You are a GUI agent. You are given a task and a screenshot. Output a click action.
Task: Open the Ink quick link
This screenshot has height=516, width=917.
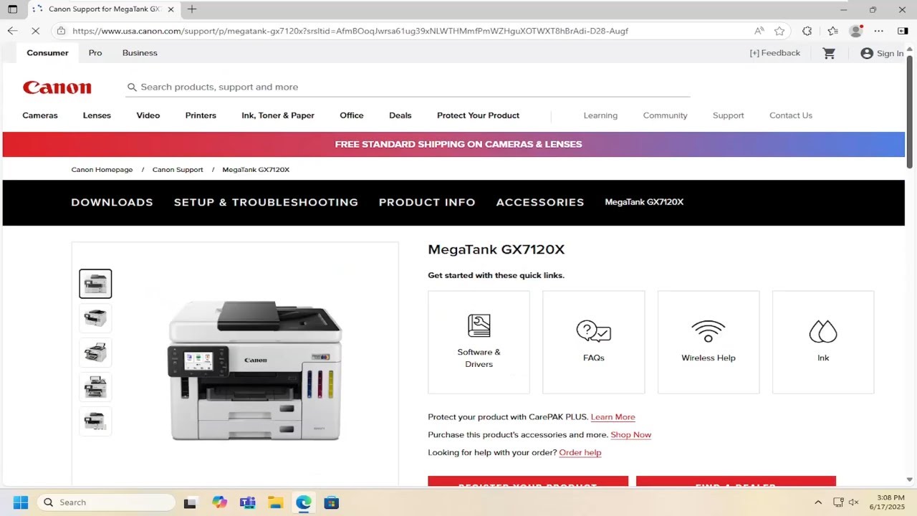(x=823, y=342)
